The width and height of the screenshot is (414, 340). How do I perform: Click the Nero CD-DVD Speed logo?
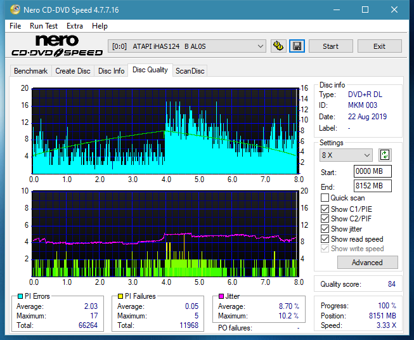pyautogui.click(x=57, y=46)
